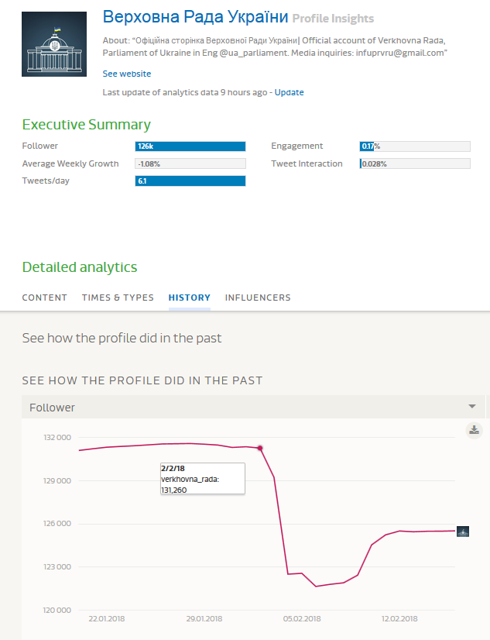Click the 131,260 follower tooltip box
The image size is (490, 640).
(x=201, y=479)
